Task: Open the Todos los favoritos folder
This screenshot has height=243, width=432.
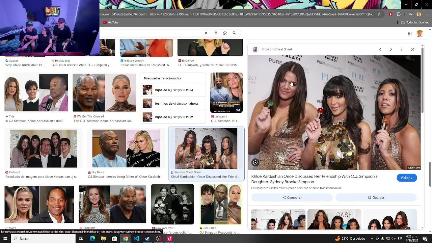Action: coord(415,23)
